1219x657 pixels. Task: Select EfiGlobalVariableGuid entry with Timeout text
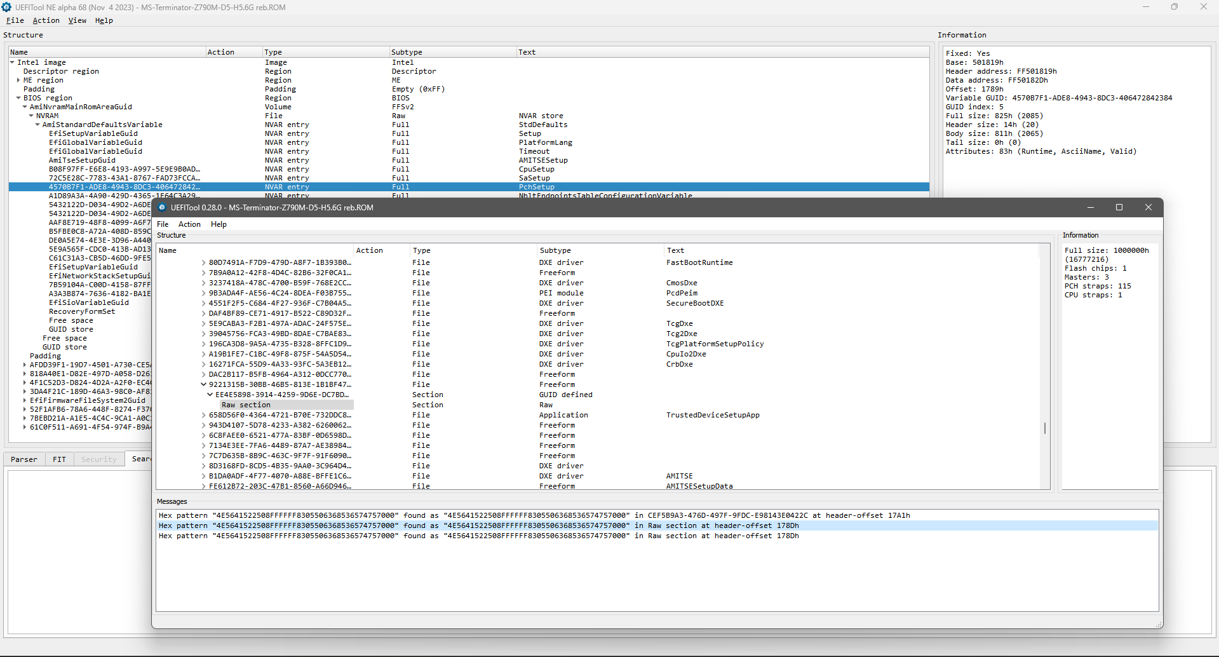click(469, 151)
